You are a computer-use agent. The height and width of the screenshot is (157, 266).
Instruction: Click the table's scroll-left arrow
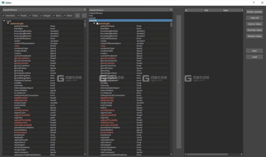[x=186, y=154]
